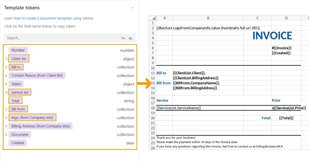The width and height of the screenshot is (309, 161).
Task: Select row 2 header in spreadsheet
Action: click(x=153, y=28)
